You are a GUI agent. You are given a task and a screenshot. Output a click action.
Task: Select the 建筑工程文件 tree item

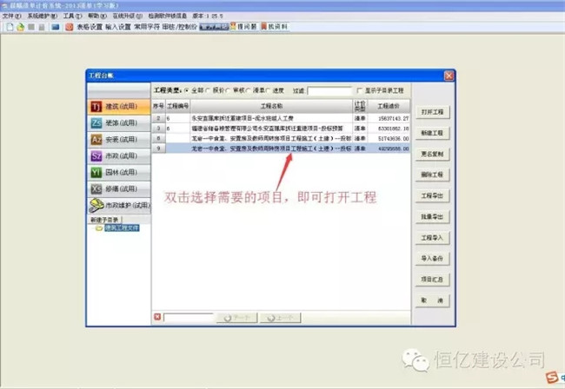click(x=122, y=228)
